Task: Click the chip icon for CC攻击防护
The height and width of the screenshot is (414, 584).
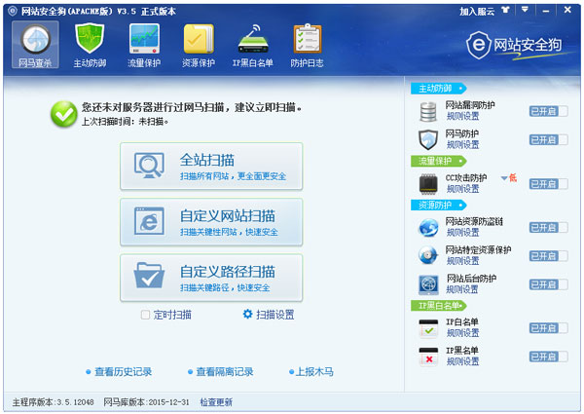Action: [x=428, y=184]
